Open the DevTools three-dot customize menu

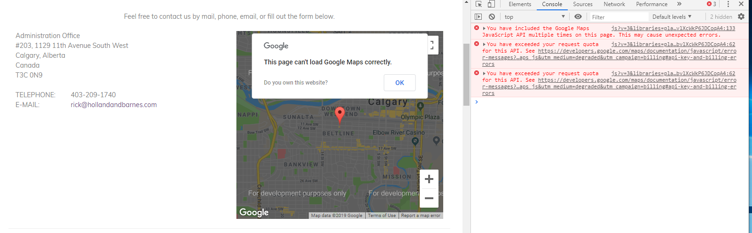[x=728, y=4]
